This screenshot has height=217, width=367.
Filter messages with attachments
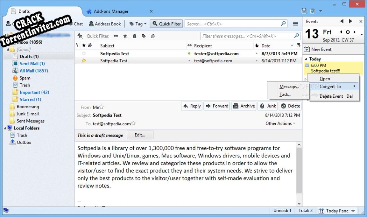tap(153, 36)
